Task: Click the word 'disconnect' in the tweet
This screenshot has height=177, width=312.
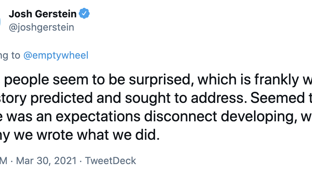Action: point(181,117)
